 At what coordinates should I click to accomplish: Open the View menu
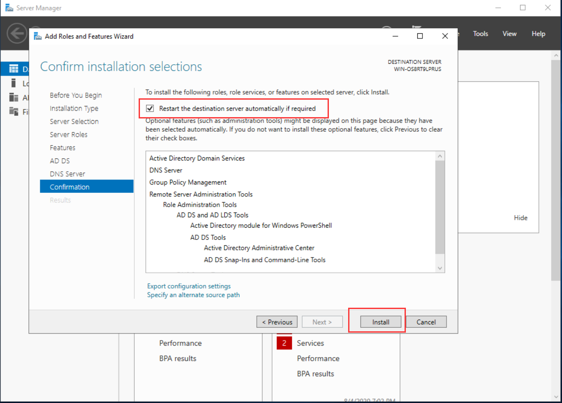pos(509,34)
